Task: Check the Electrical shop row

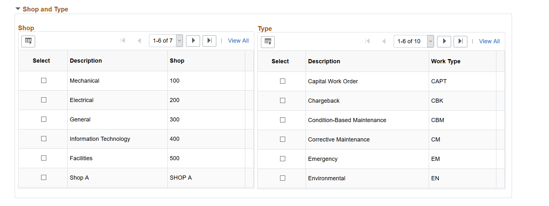Action: point(44,100)
